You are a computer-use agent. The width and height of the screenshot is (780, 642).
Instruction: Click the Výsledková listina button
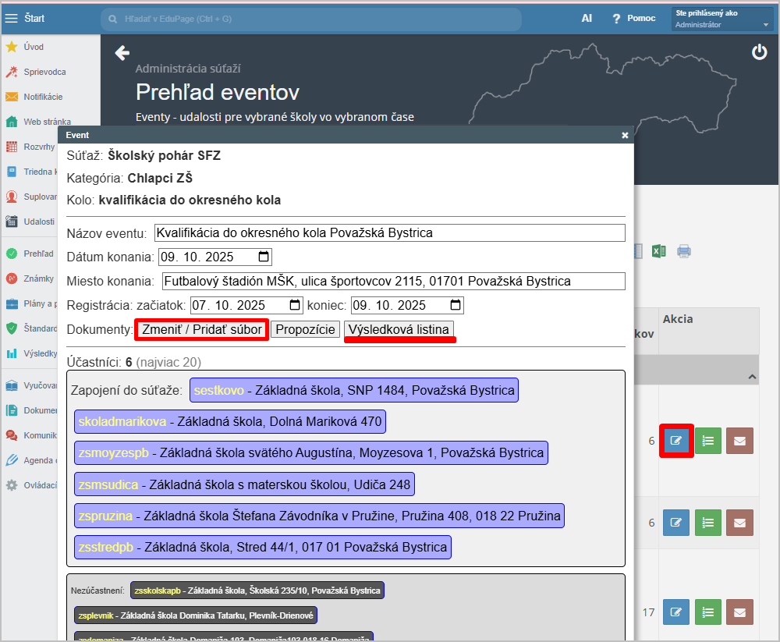(x=399, y=330)
